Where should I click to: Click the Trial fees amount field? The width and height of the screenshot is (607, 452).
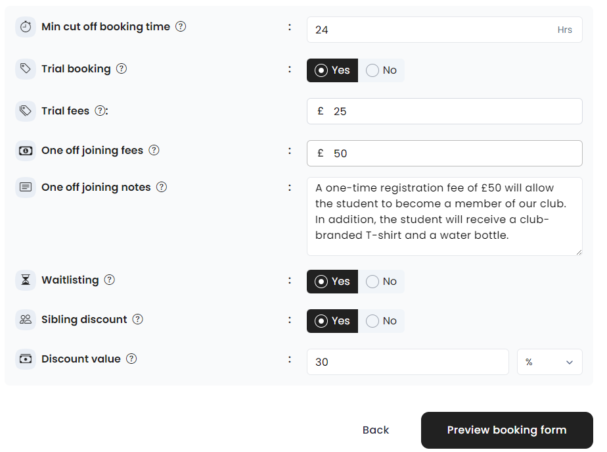[x=453, y=111]
